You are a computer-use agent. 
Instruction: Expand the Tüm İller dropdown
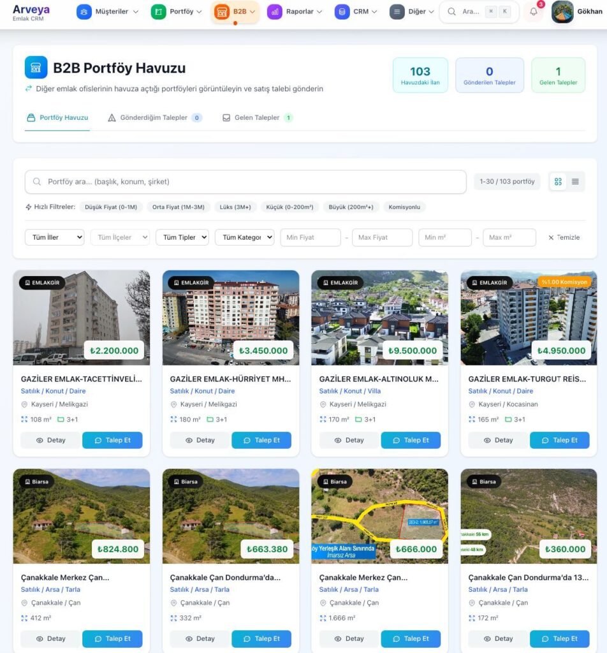coord(55,237)
